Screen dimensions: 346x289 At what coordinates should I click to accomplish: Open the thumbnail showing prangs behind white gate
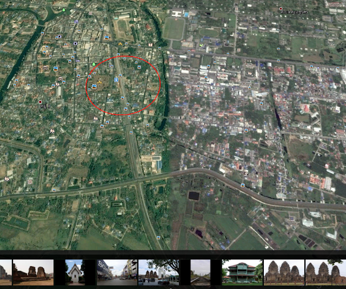tap(158, 272)
